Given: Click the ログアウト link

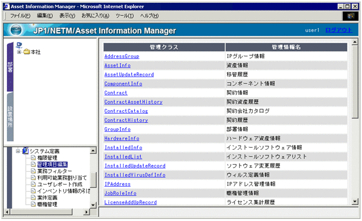Looking at the screenshot, I should click(x=339, y=30).
